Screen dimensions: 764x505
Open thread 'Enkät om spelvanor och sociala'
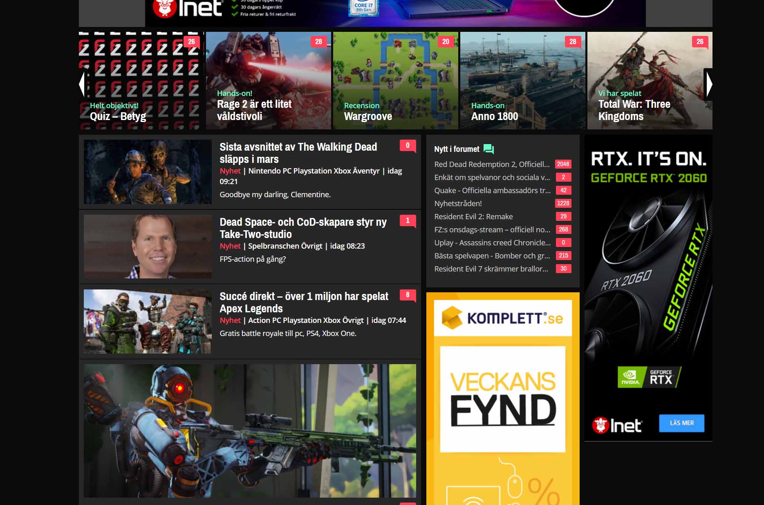coord(492,177)
